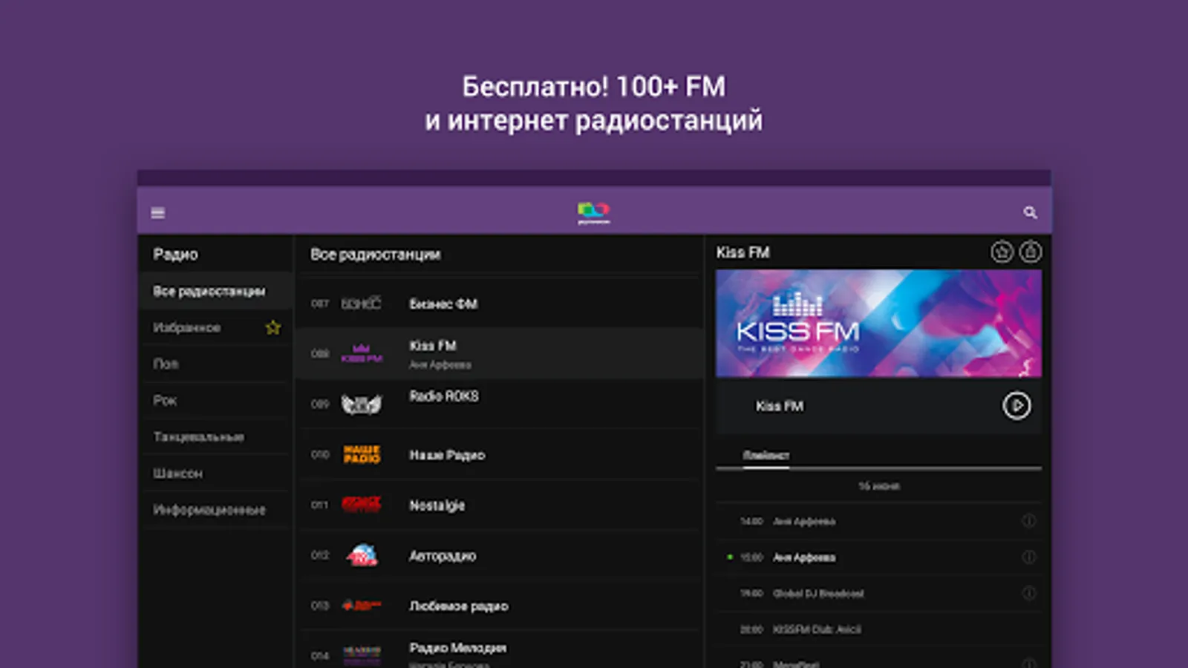Select the Шансон category

click(x=215, y=473)
